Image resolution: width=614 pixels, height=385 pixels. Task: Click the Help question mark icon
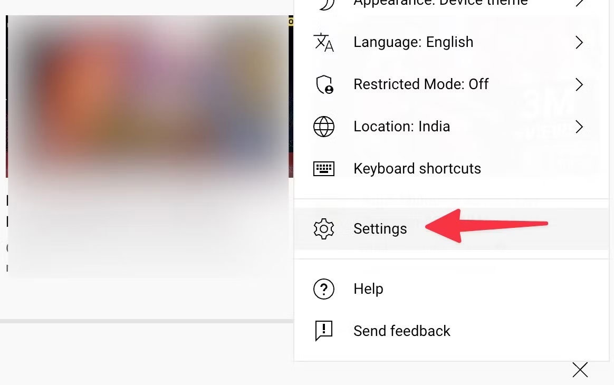point(324,289)
